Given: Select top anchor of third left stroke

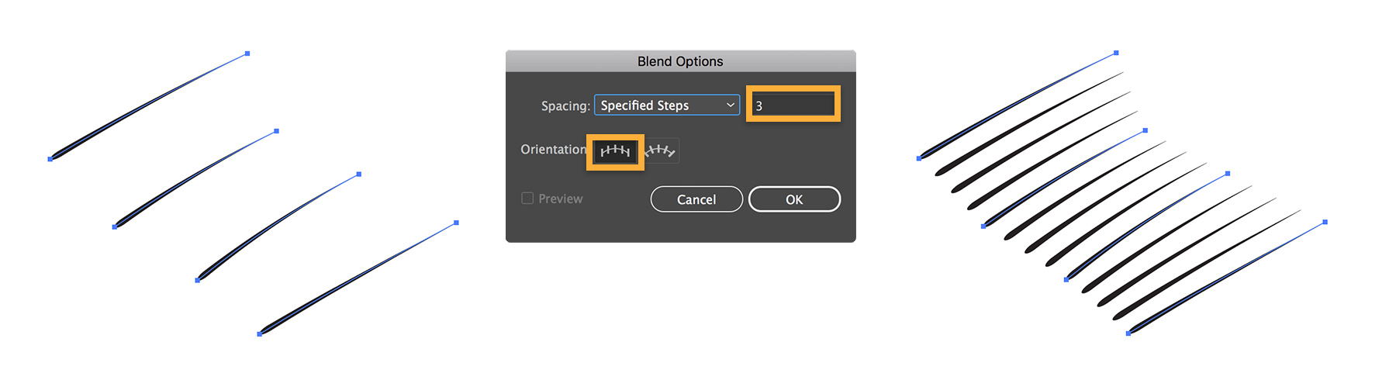Looking at the screenshot, I should click(x=359, y=174).
